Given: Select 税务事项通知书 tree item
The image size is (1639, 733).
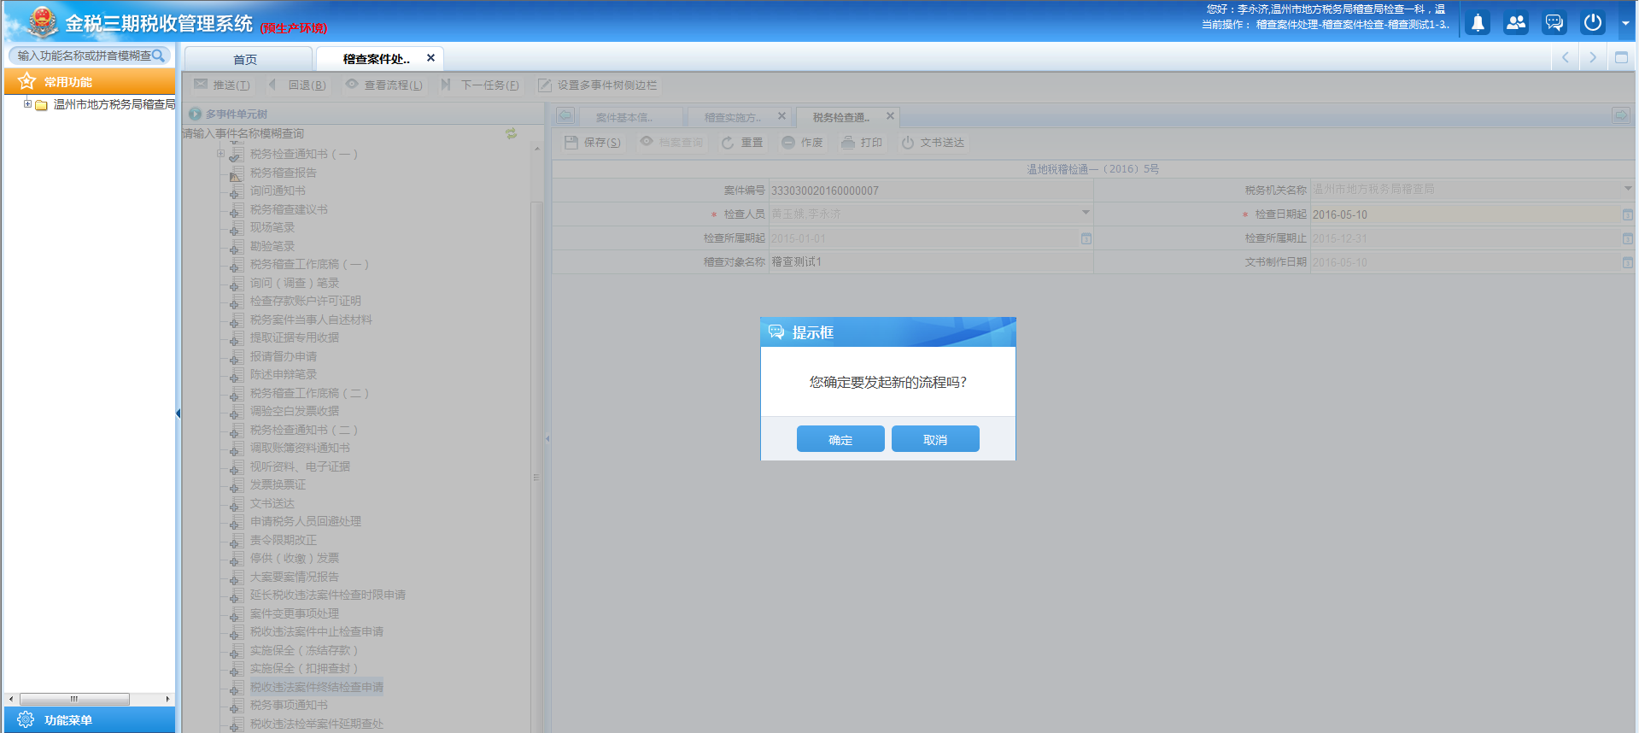Looking at the screenshot, I should point(289,705).
